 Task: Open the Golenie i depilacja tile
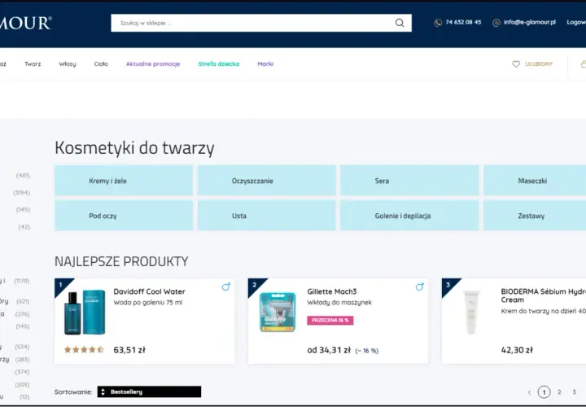(x=409, y=216)
